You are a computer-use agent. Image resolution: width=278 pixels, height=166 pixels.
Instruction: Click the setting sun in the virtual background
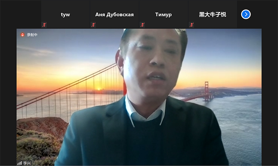click(x=98, y=89)
